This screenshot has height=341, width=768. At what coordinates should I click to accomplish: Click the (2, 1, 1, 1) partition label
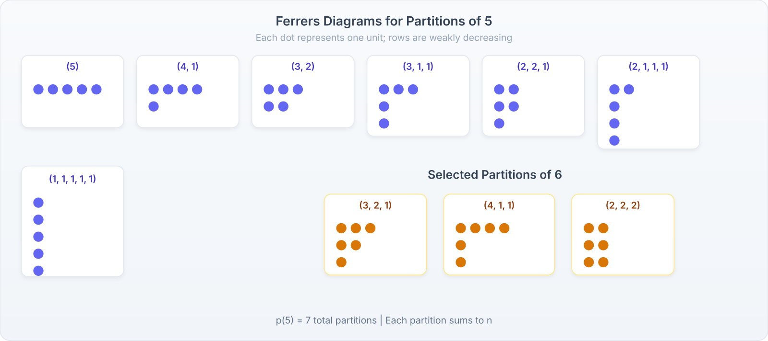(648, 67)
